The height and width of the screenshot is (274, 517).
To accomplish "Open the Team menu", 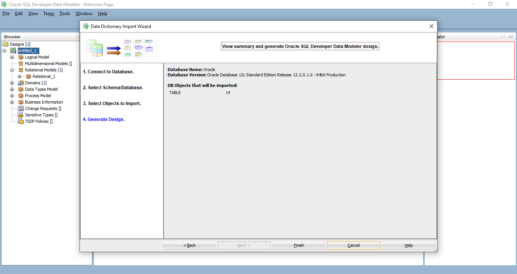I will click(x=48, y=14).
